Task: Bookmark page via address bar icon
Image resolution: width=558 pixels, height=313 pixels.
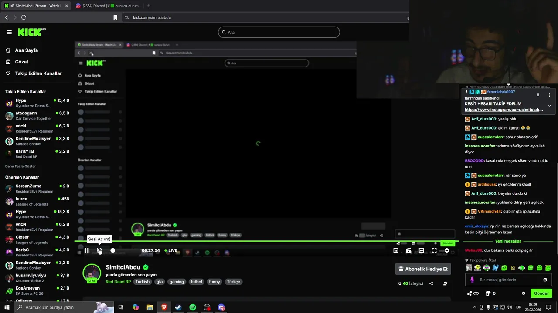Action: (x=115, y=17)
